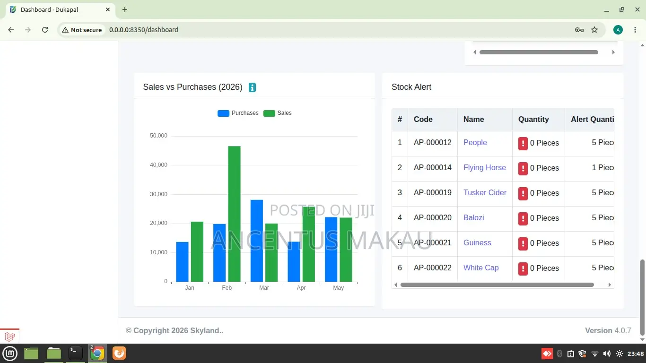
Task: Open the Linux Mint start menu
Action: click(10, 353)
